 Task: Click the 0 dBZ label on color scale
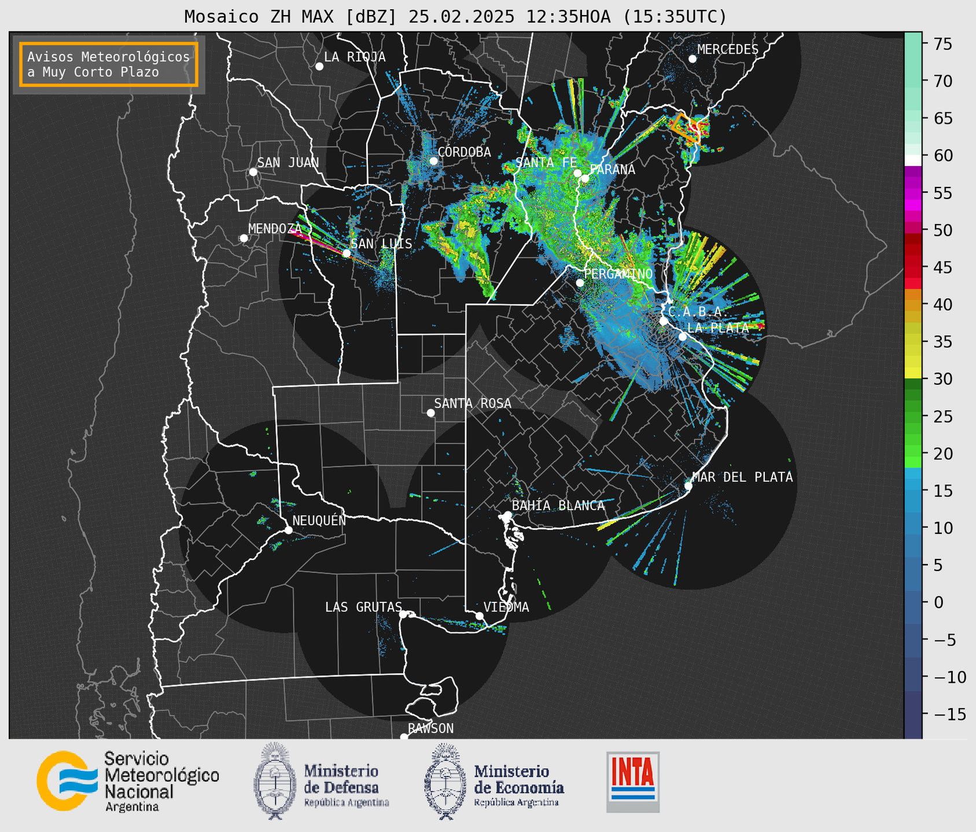click(x=938, y=602)
